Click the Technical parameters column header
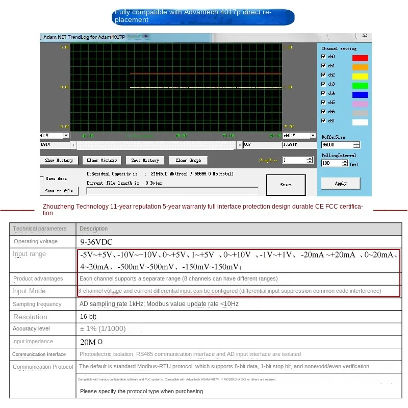Image resolution: width=408 pixels, height=408 pixels. (x=40, y=228)
